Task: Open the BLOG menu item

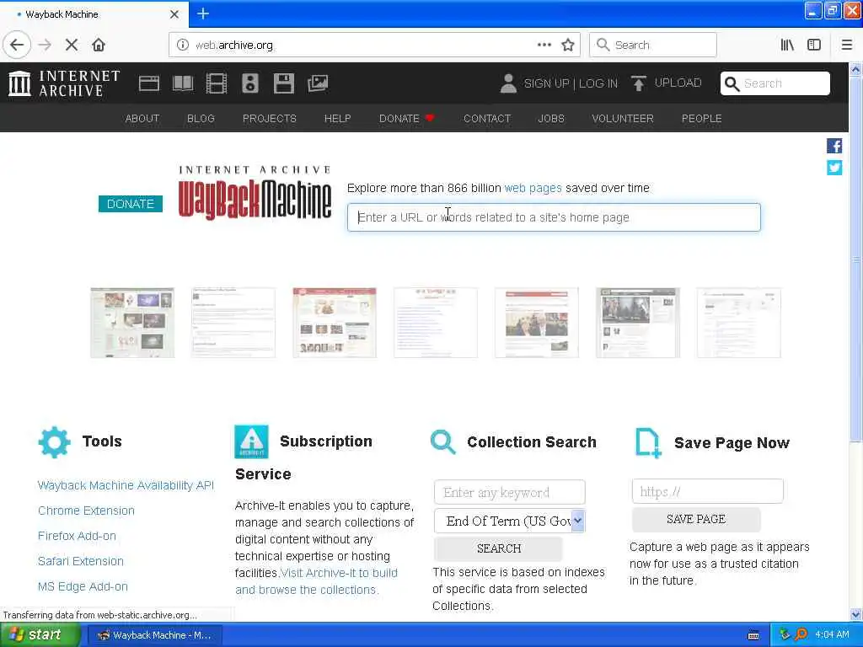Action: (x=201, y=118)
